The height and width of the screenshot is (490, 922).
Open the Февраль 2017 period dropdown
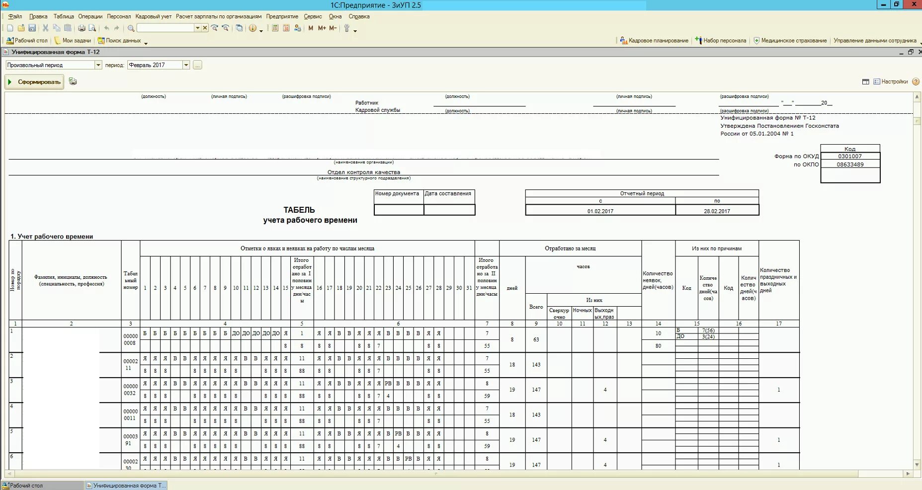186,65
